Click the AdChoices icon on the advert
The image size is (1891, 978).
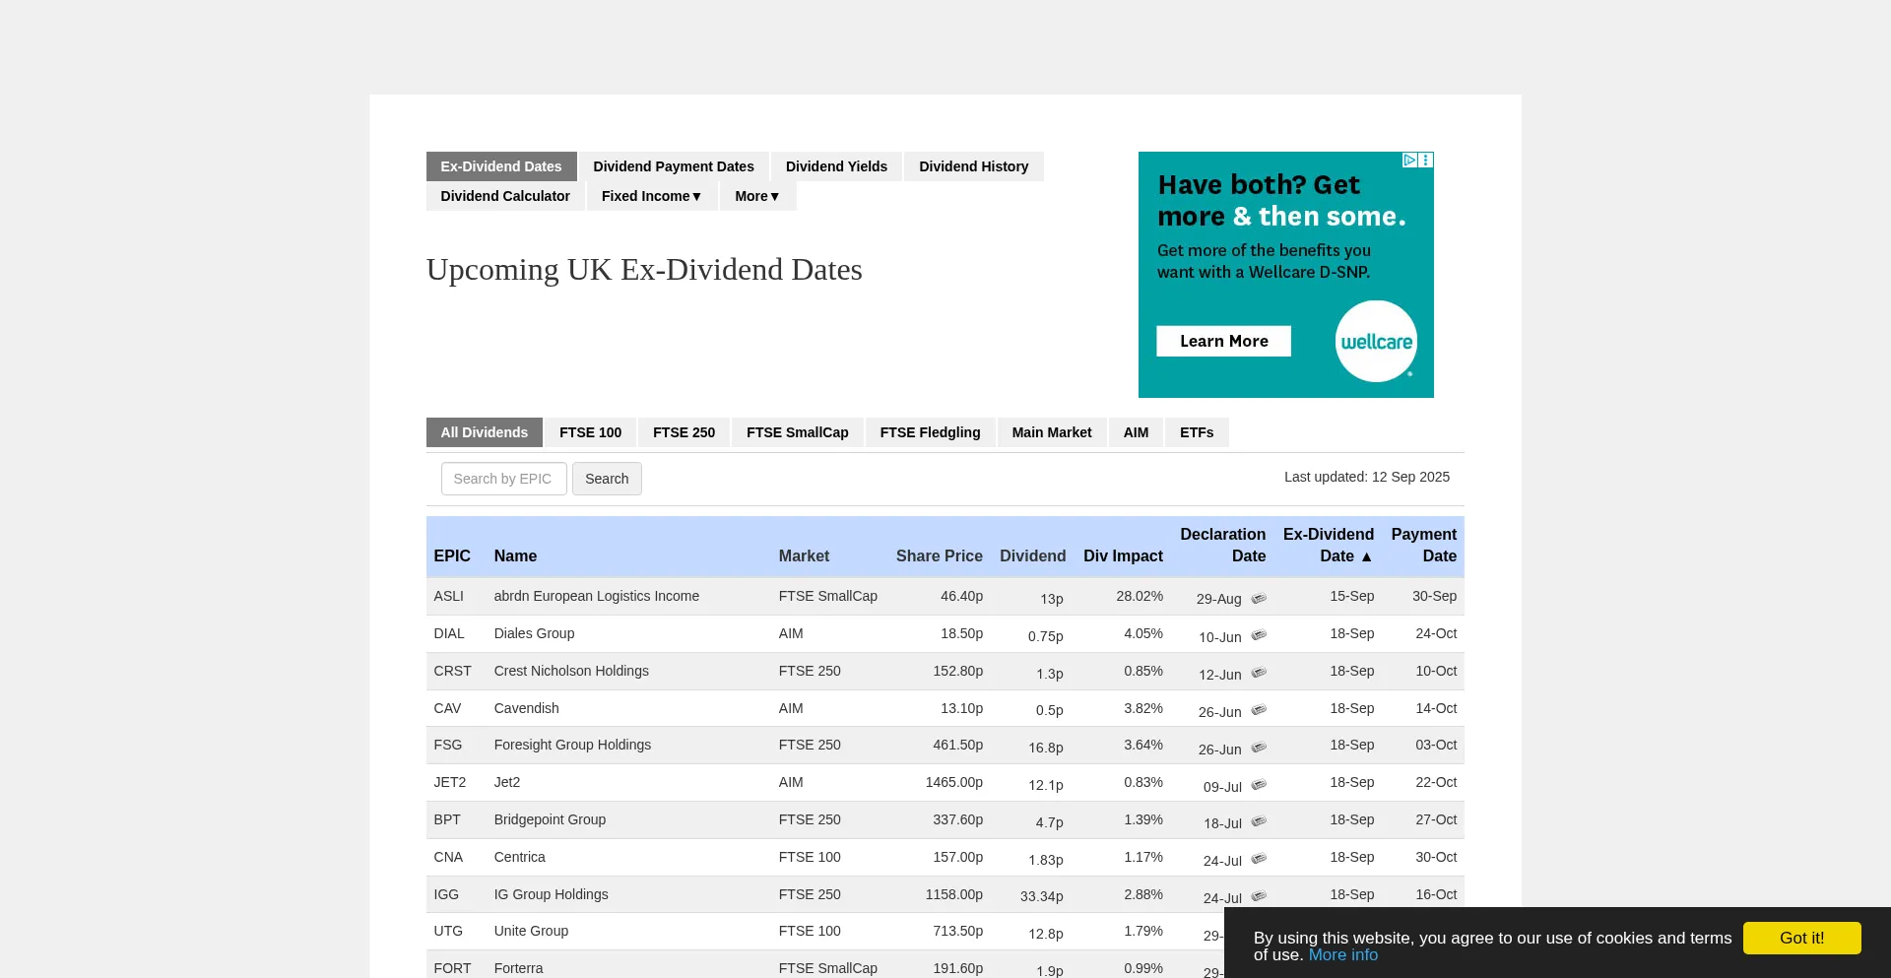(1409, 160)
